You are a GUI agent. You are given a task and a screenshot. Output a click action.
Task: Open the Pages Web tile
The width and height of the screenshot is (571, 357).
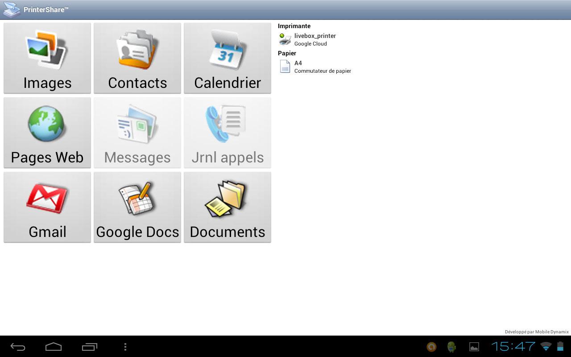pyautogui.click(x=47, y=133)
